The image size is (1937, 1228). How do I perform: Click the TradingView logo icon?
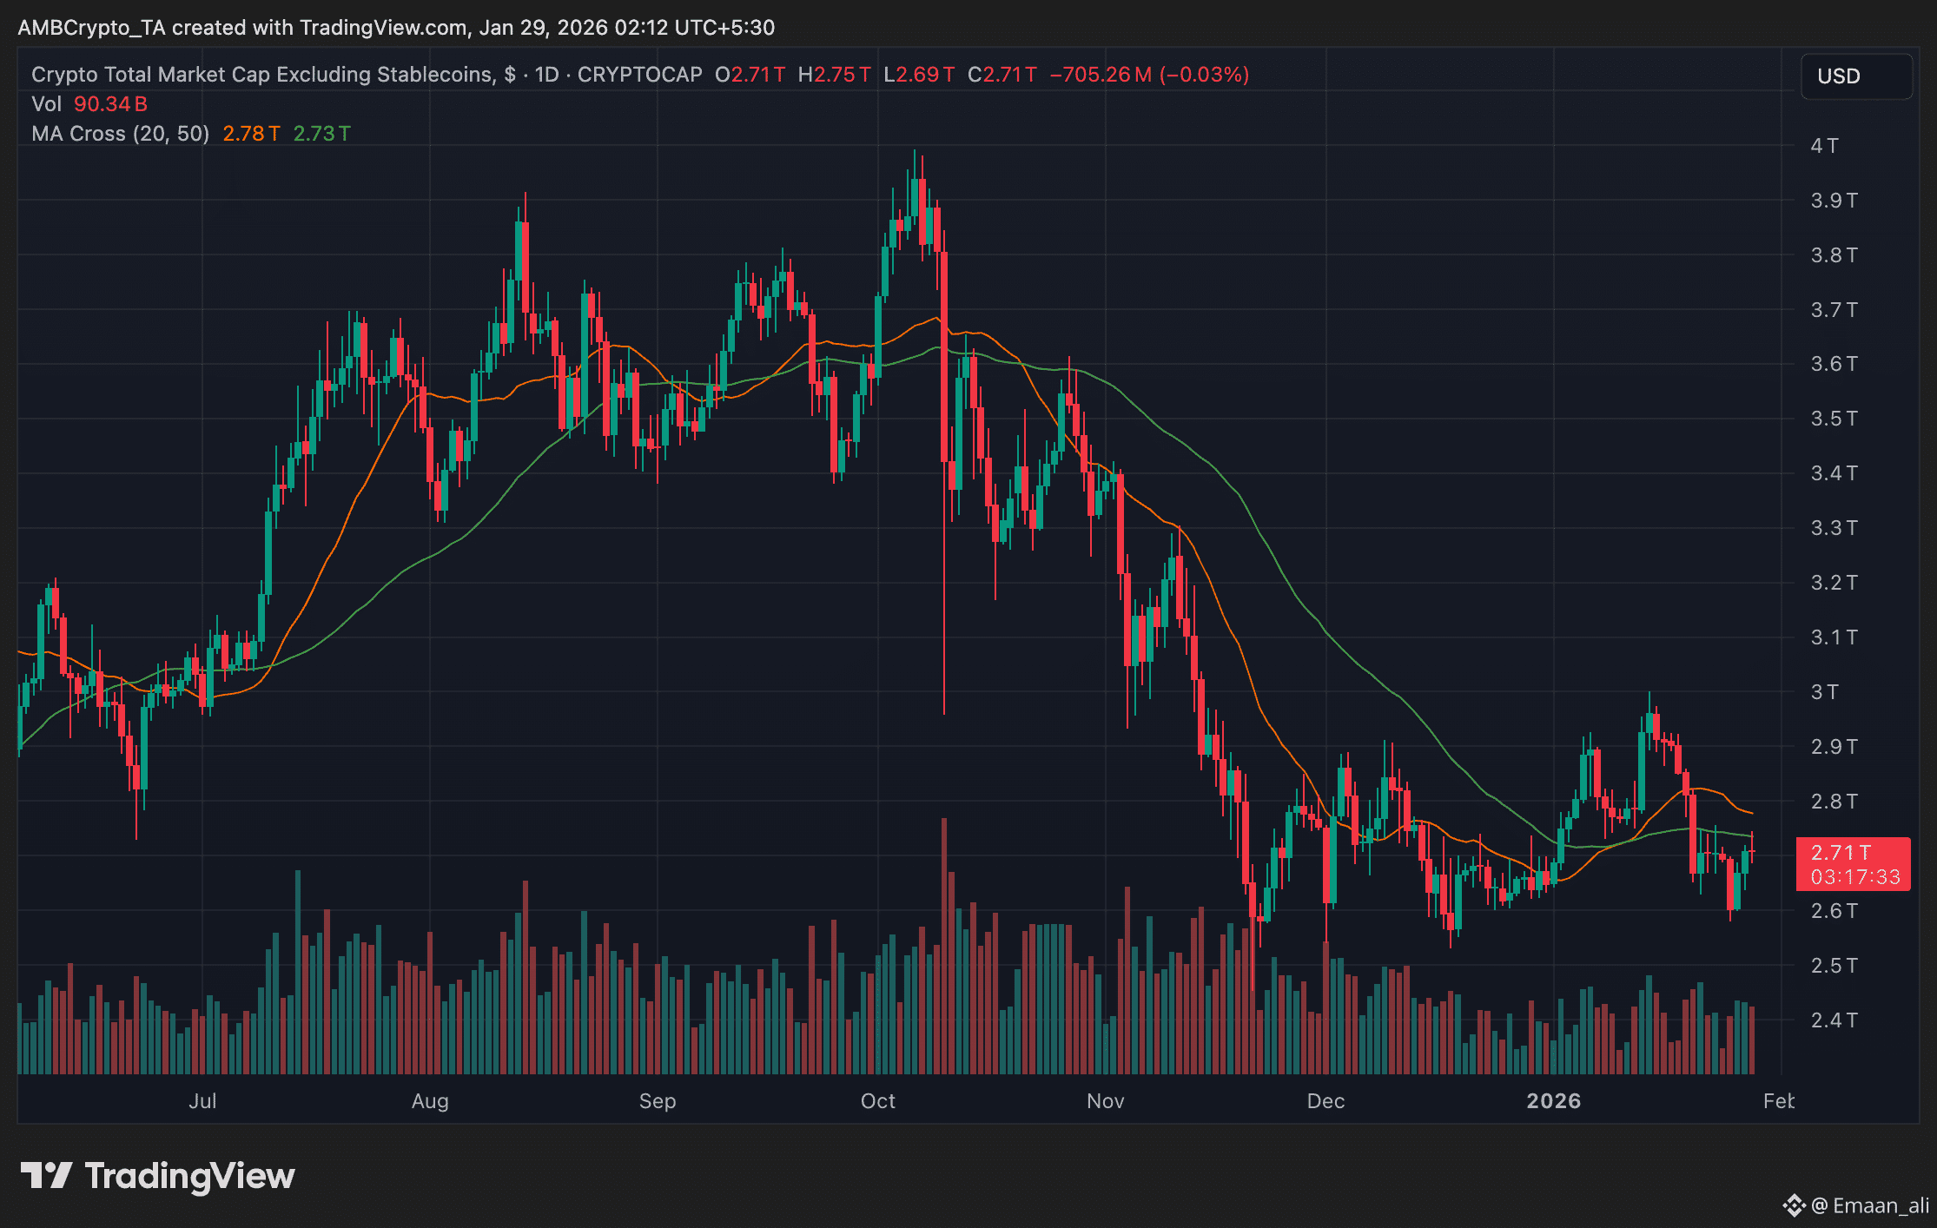(x=46, y=1176)
